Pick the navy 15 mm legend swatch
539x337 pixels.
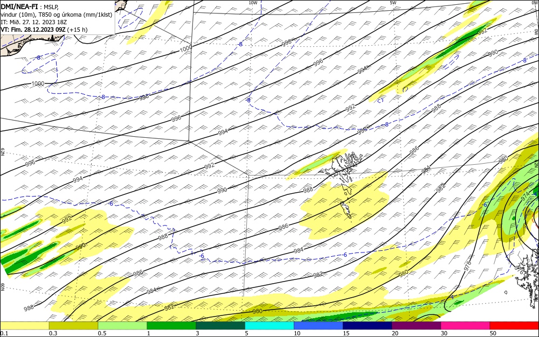(368, 326)
